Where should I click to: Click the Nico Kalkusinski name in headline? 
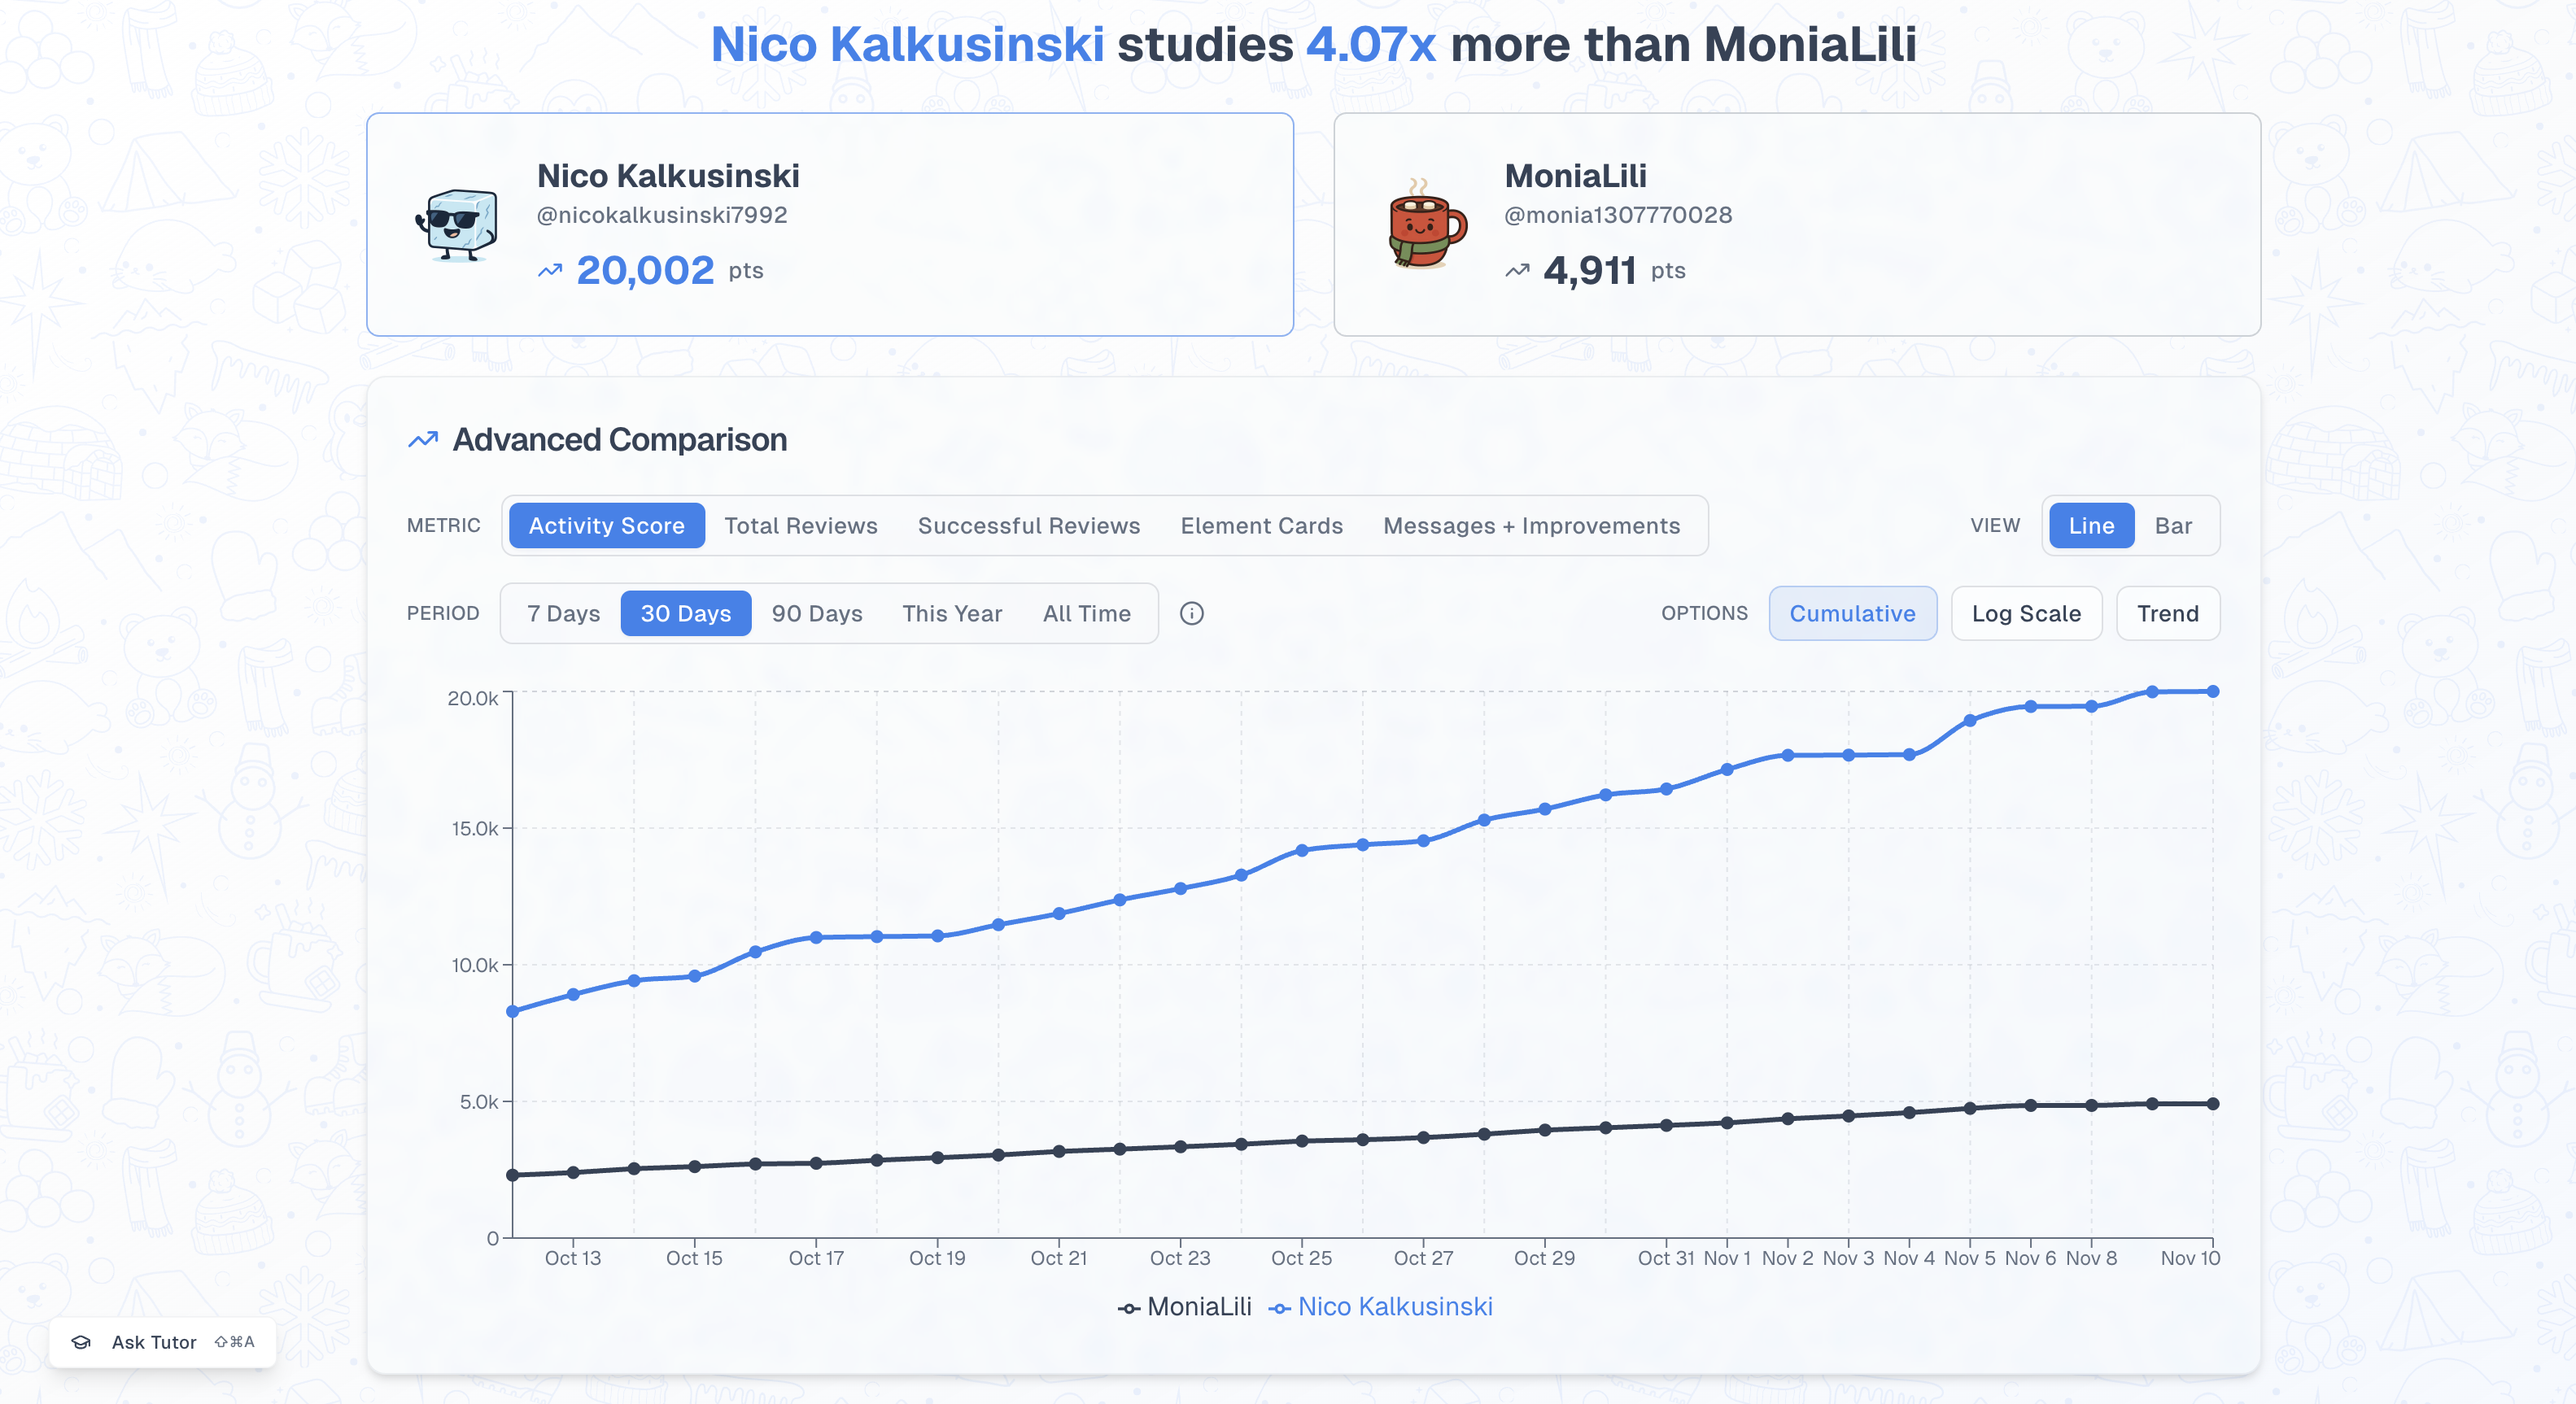click(x=907, y=45)
